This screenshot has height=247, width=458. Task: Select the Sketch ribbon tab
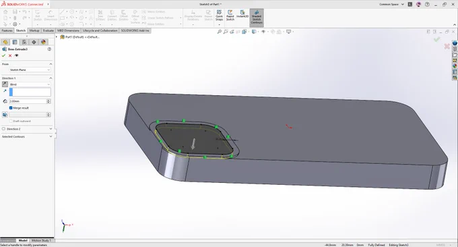[21, 30]
